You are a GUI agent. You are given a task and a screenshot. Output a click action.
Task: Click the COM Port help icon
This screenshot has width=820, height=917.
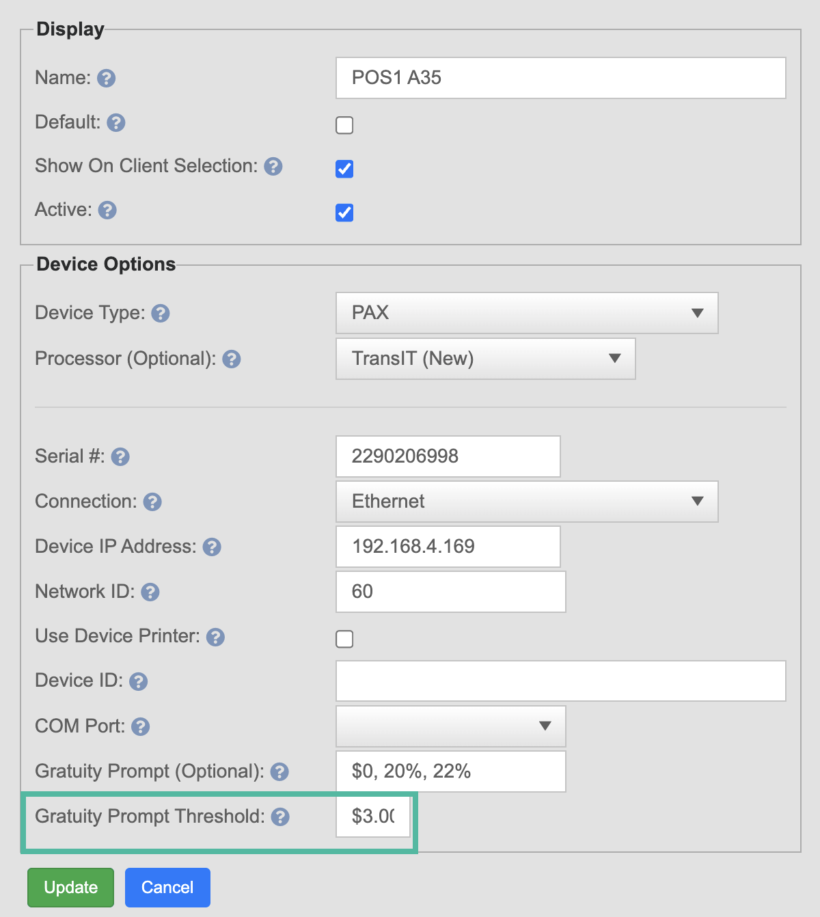(x=141, y=727)
